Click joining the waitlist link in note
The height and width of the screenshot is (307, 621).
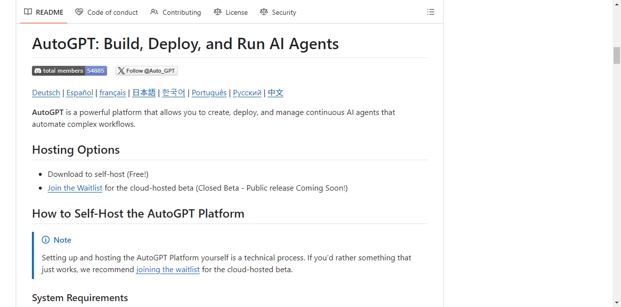click(168, 270)
